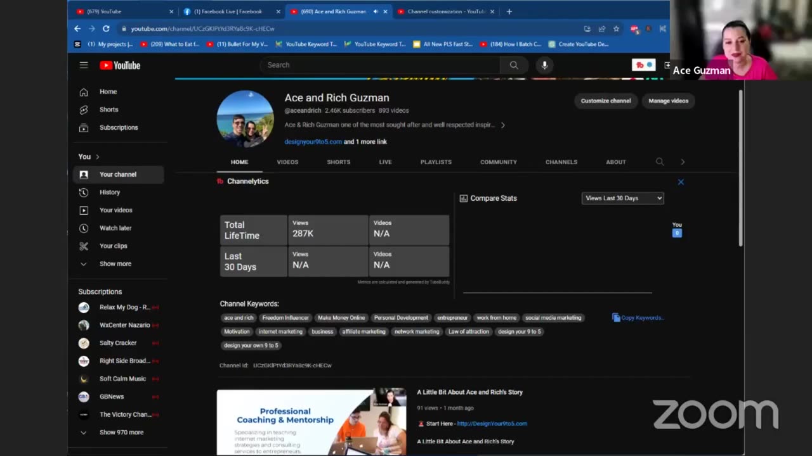Expand channel description arrow
This screenshot has width=812, height=456.
(x=502, y=125)
